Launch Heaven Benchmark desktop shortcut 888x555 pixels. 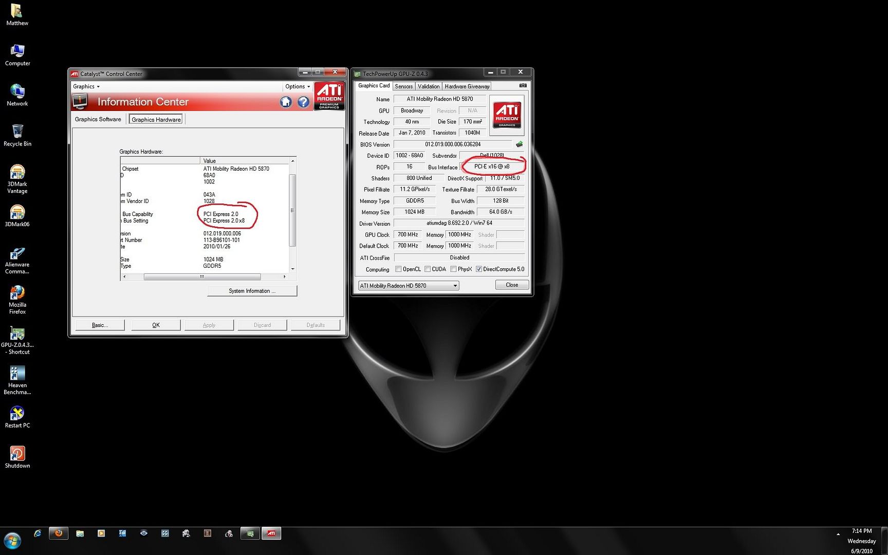[17, 380]
